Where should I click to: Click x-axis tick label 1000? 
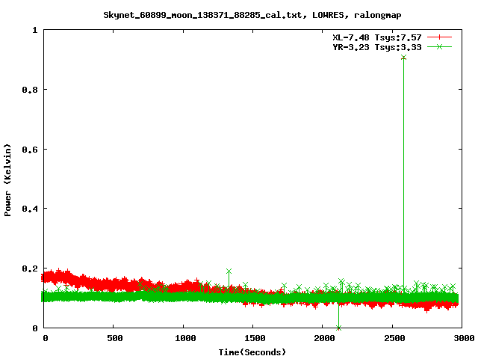(185, 338)
